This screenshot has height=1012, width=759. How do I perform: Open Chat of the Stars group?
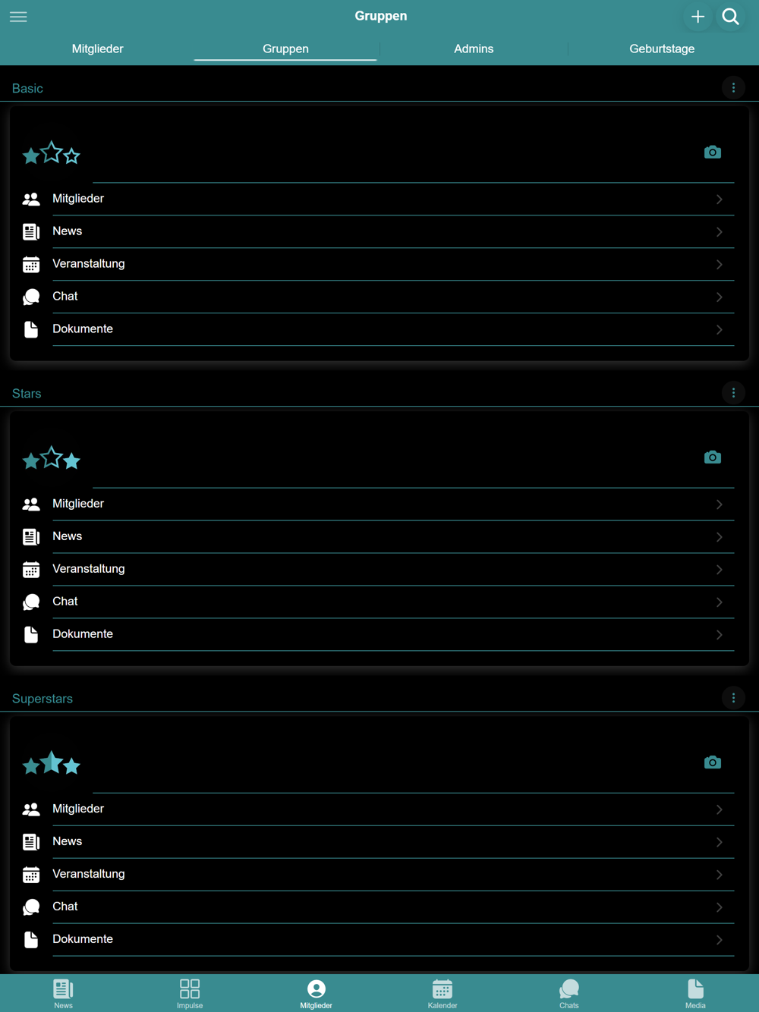tap(378, 602)
